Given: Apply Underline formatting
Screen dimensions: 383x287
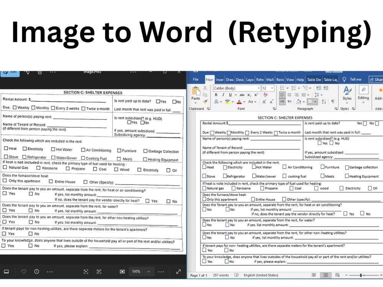Looking at the screenshot, I should (230, 95).
